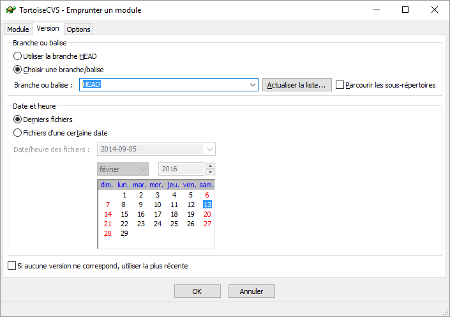450x317 pixels.
Task: Select 'Choisir une branche/balise' option
Action: click(17, 69)
